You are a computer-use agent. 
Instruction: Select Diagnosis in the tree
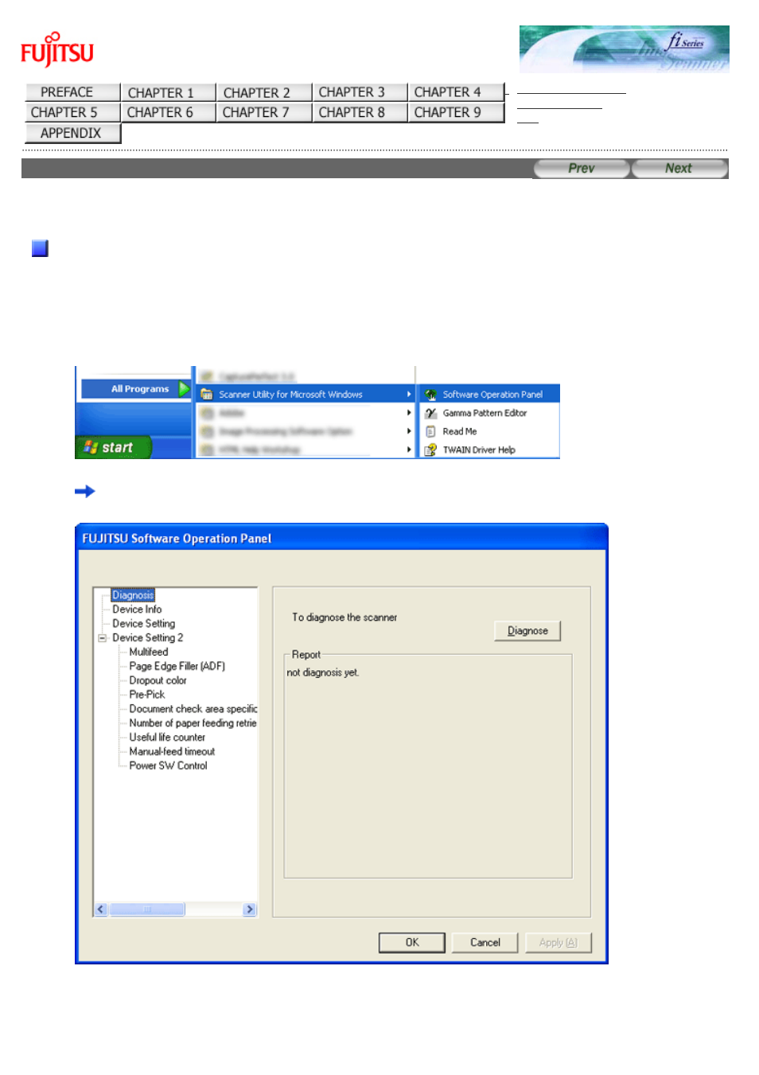pyautogui.click(x=133, y=595)
